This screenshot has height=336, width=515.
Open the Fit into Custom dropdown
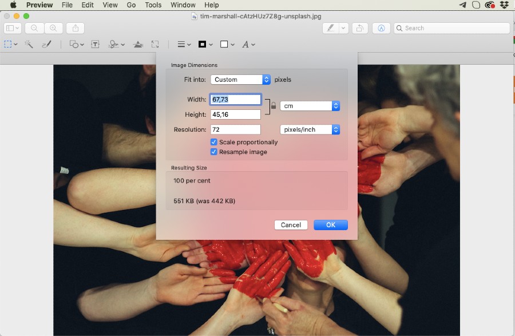tap(240, 80)
